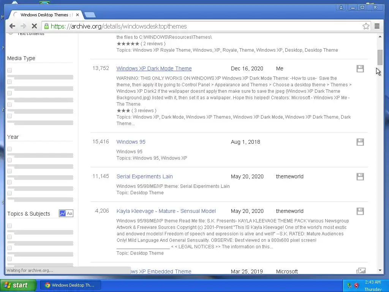Open the Windows XP Dark Mode Theme link
The width and height of the screenshot is (389, 292).
pyautogui.click(x=154, y=68)
